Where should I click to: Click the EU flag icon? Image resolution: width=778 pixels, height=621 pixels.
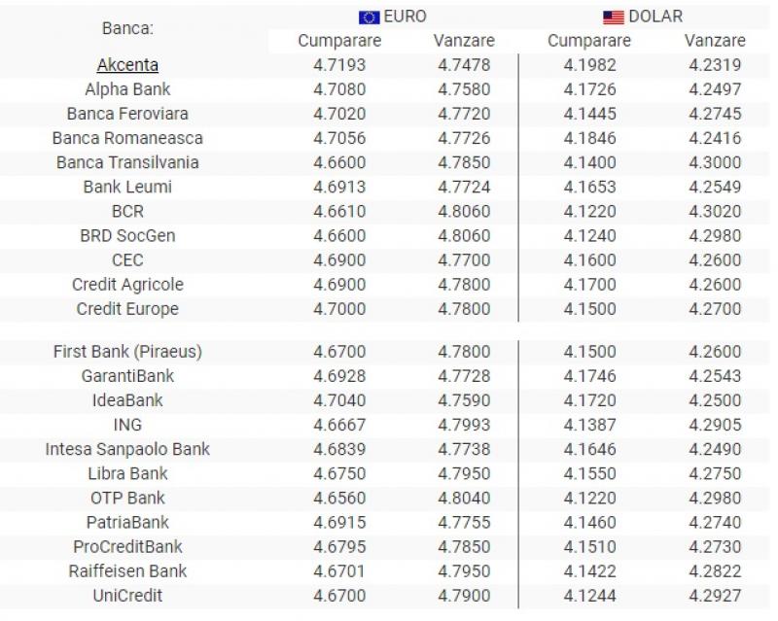[369, 17]
